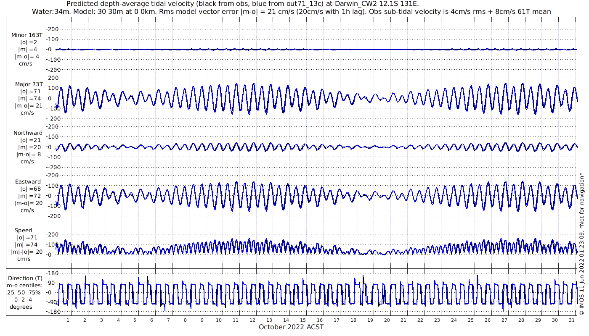
Task: Click the '-90' tick on the Direction axis
Action: (53, 302)
